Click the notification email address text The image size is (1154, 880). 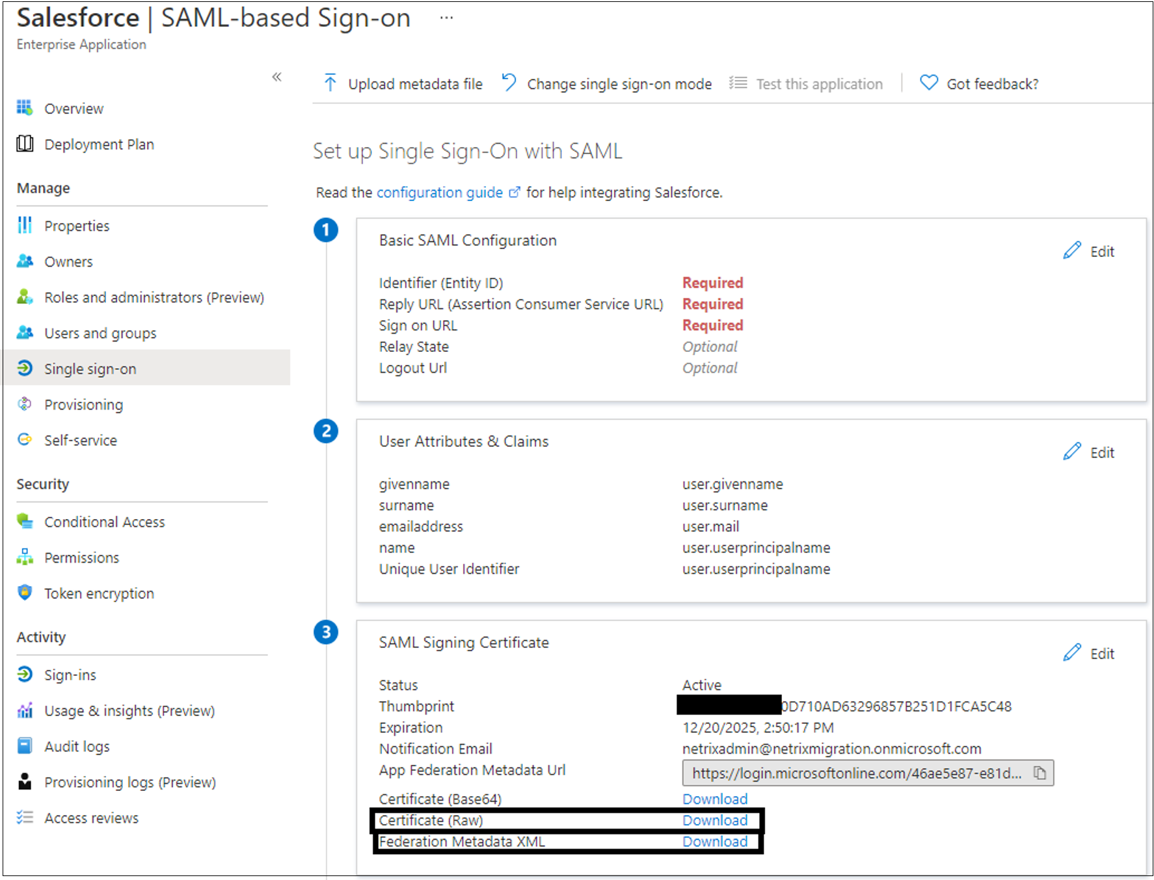832,749
